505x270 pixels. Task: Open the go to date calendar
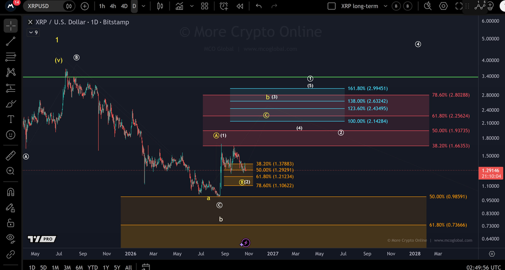[146, 267]
